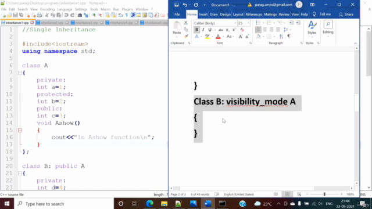Click Undo arrow in Word title bar
This screenshot has height=209, width=372.
click(x=185, y=5)
